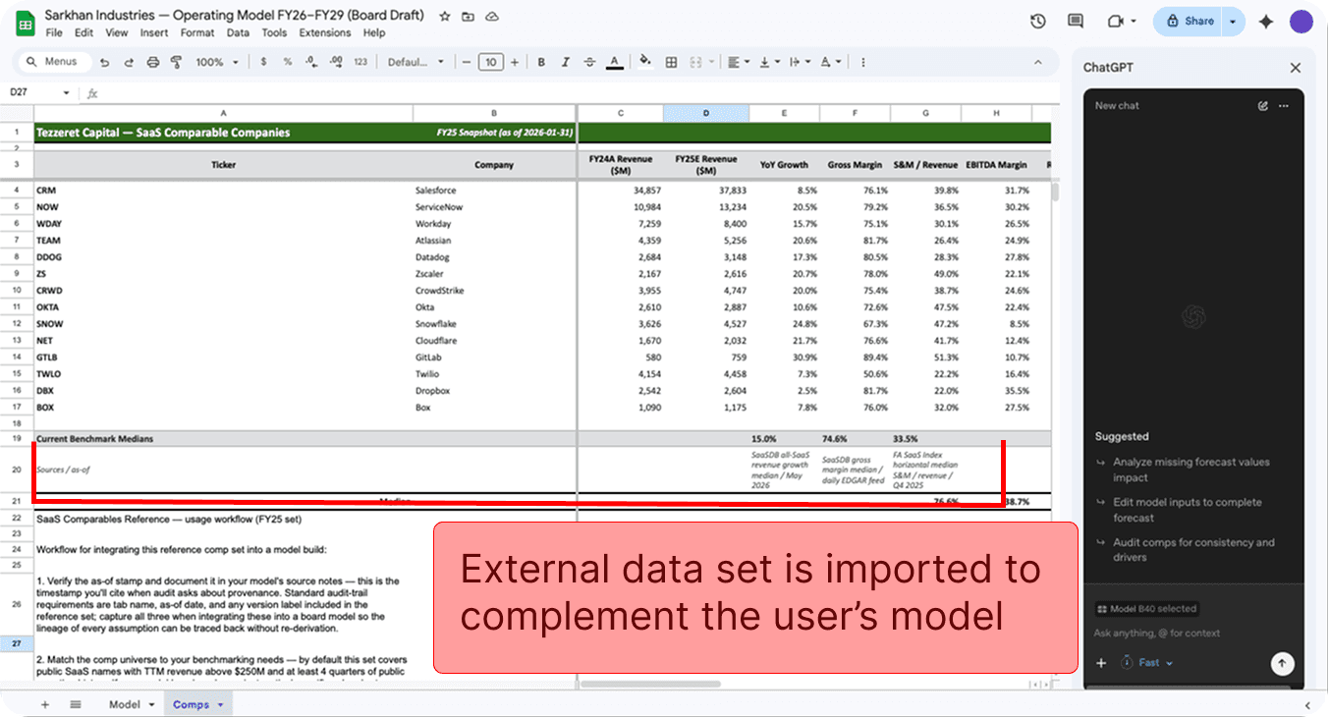Click the Undo arrow in the toolbar

pyautogui.click(x=104, y=62)
